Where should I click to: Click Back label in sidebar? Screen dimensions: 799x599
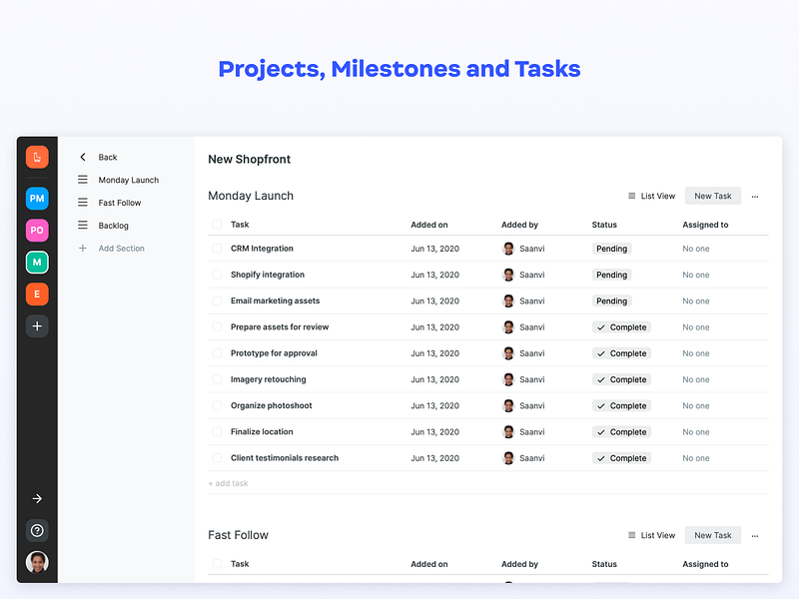(108, 157)
